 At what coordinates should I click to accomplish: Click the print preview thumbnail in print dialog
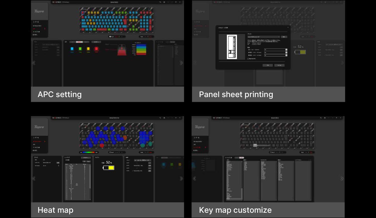[x=232, y=47]
